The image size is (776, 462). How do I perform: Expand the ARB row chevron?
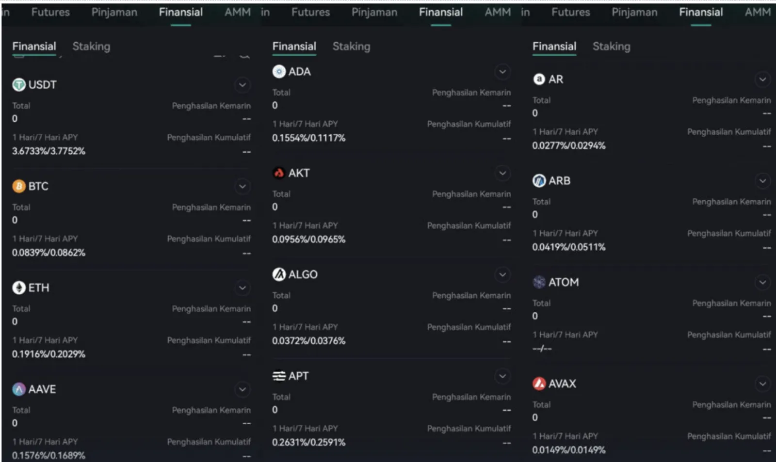coord(763,181)
